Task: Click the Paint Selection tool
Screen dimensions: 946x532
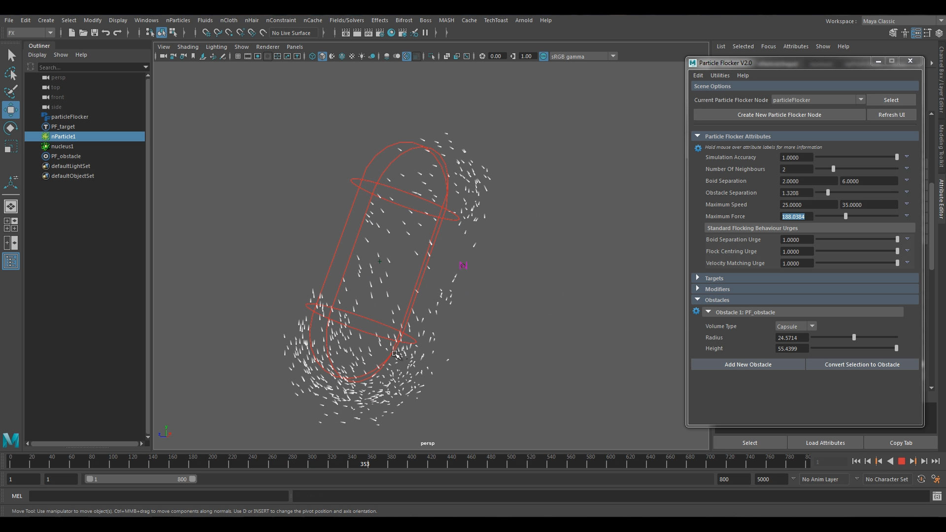Action: (11, 92)
